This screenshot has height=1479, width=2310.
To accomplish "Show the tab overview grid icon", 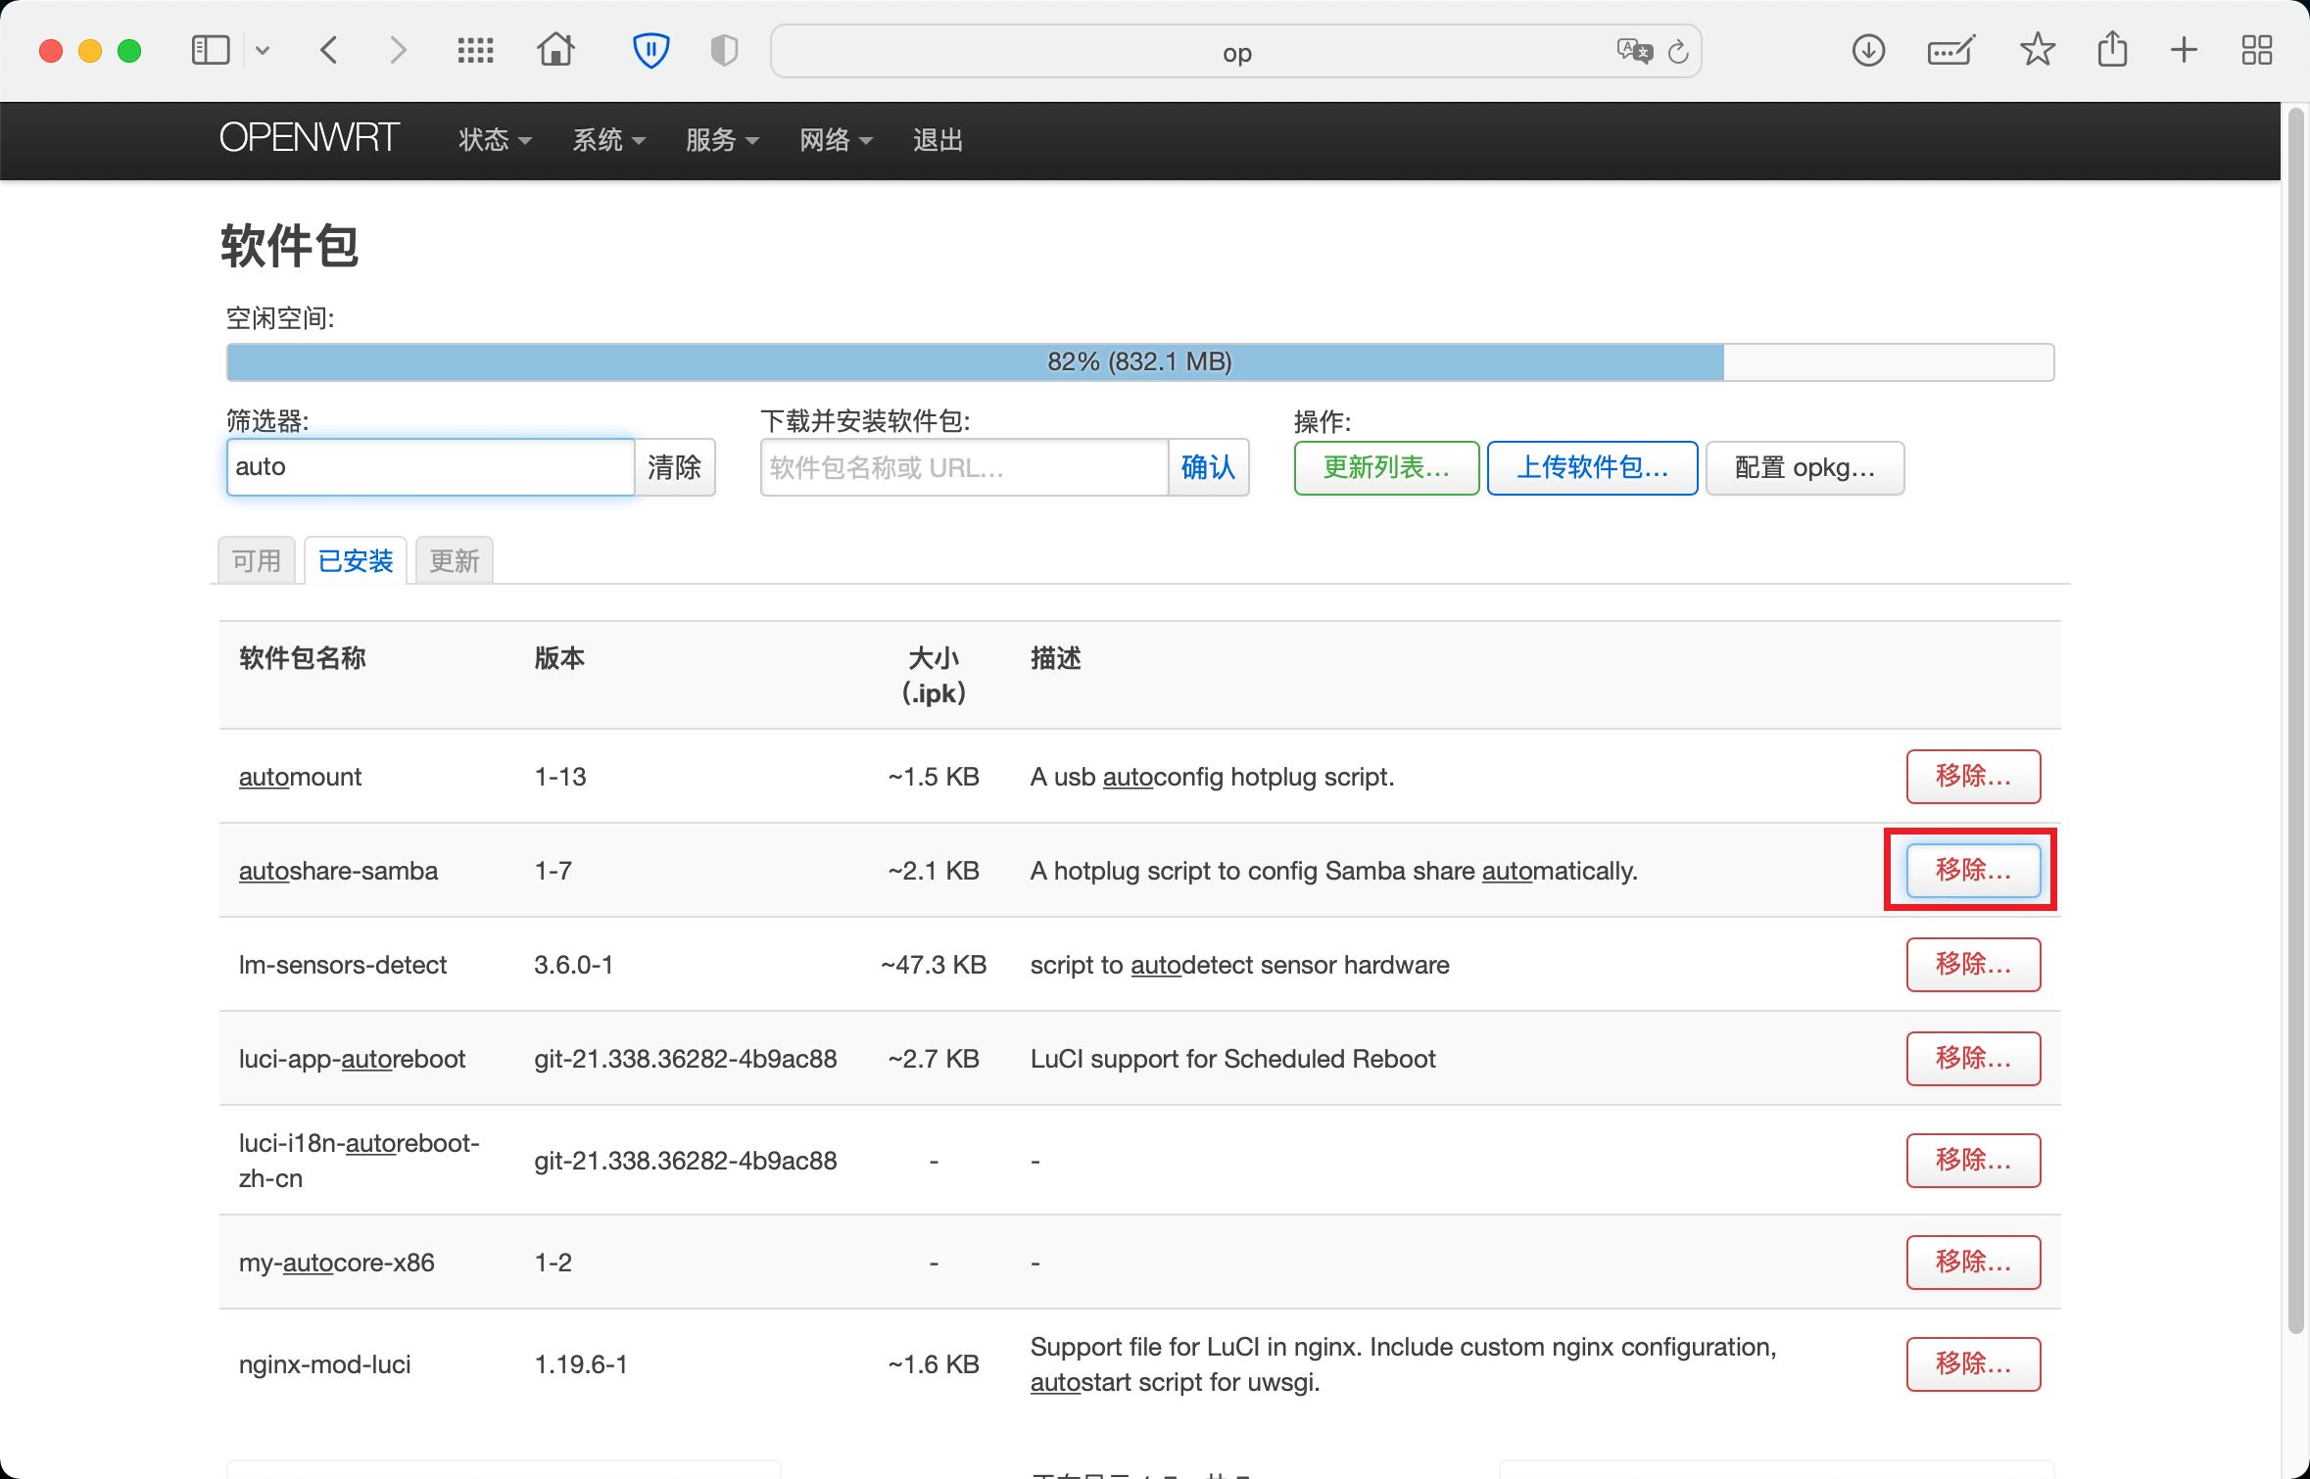I will 2256,50.
